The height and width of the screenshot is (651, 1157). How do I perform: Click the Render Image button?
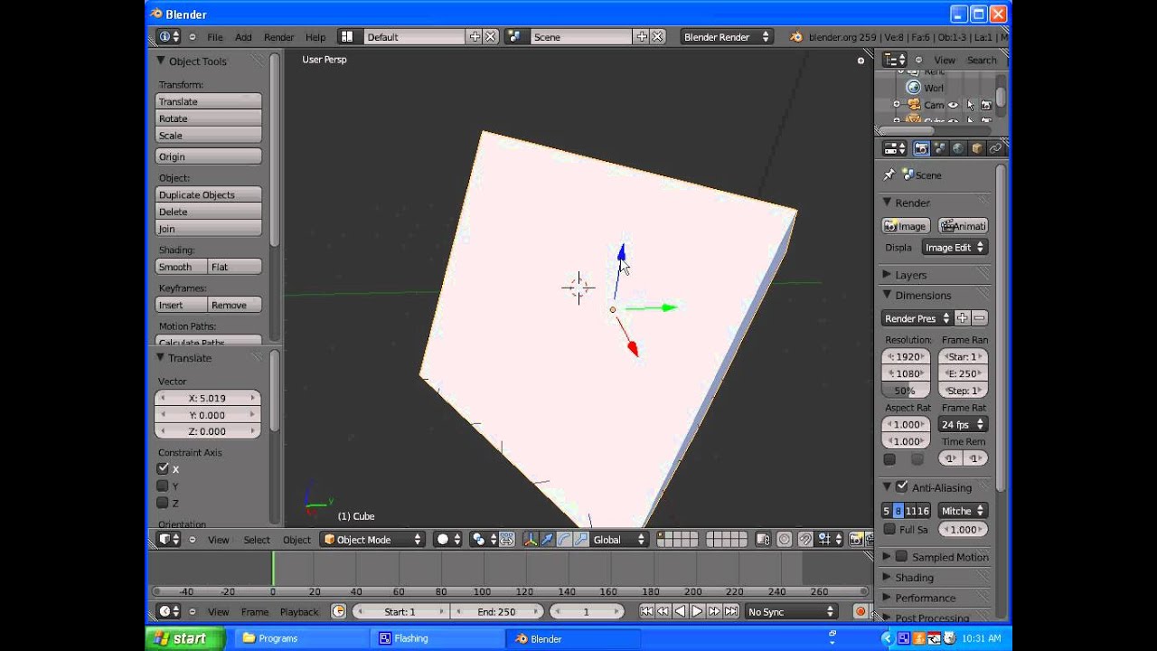[906, 226]
